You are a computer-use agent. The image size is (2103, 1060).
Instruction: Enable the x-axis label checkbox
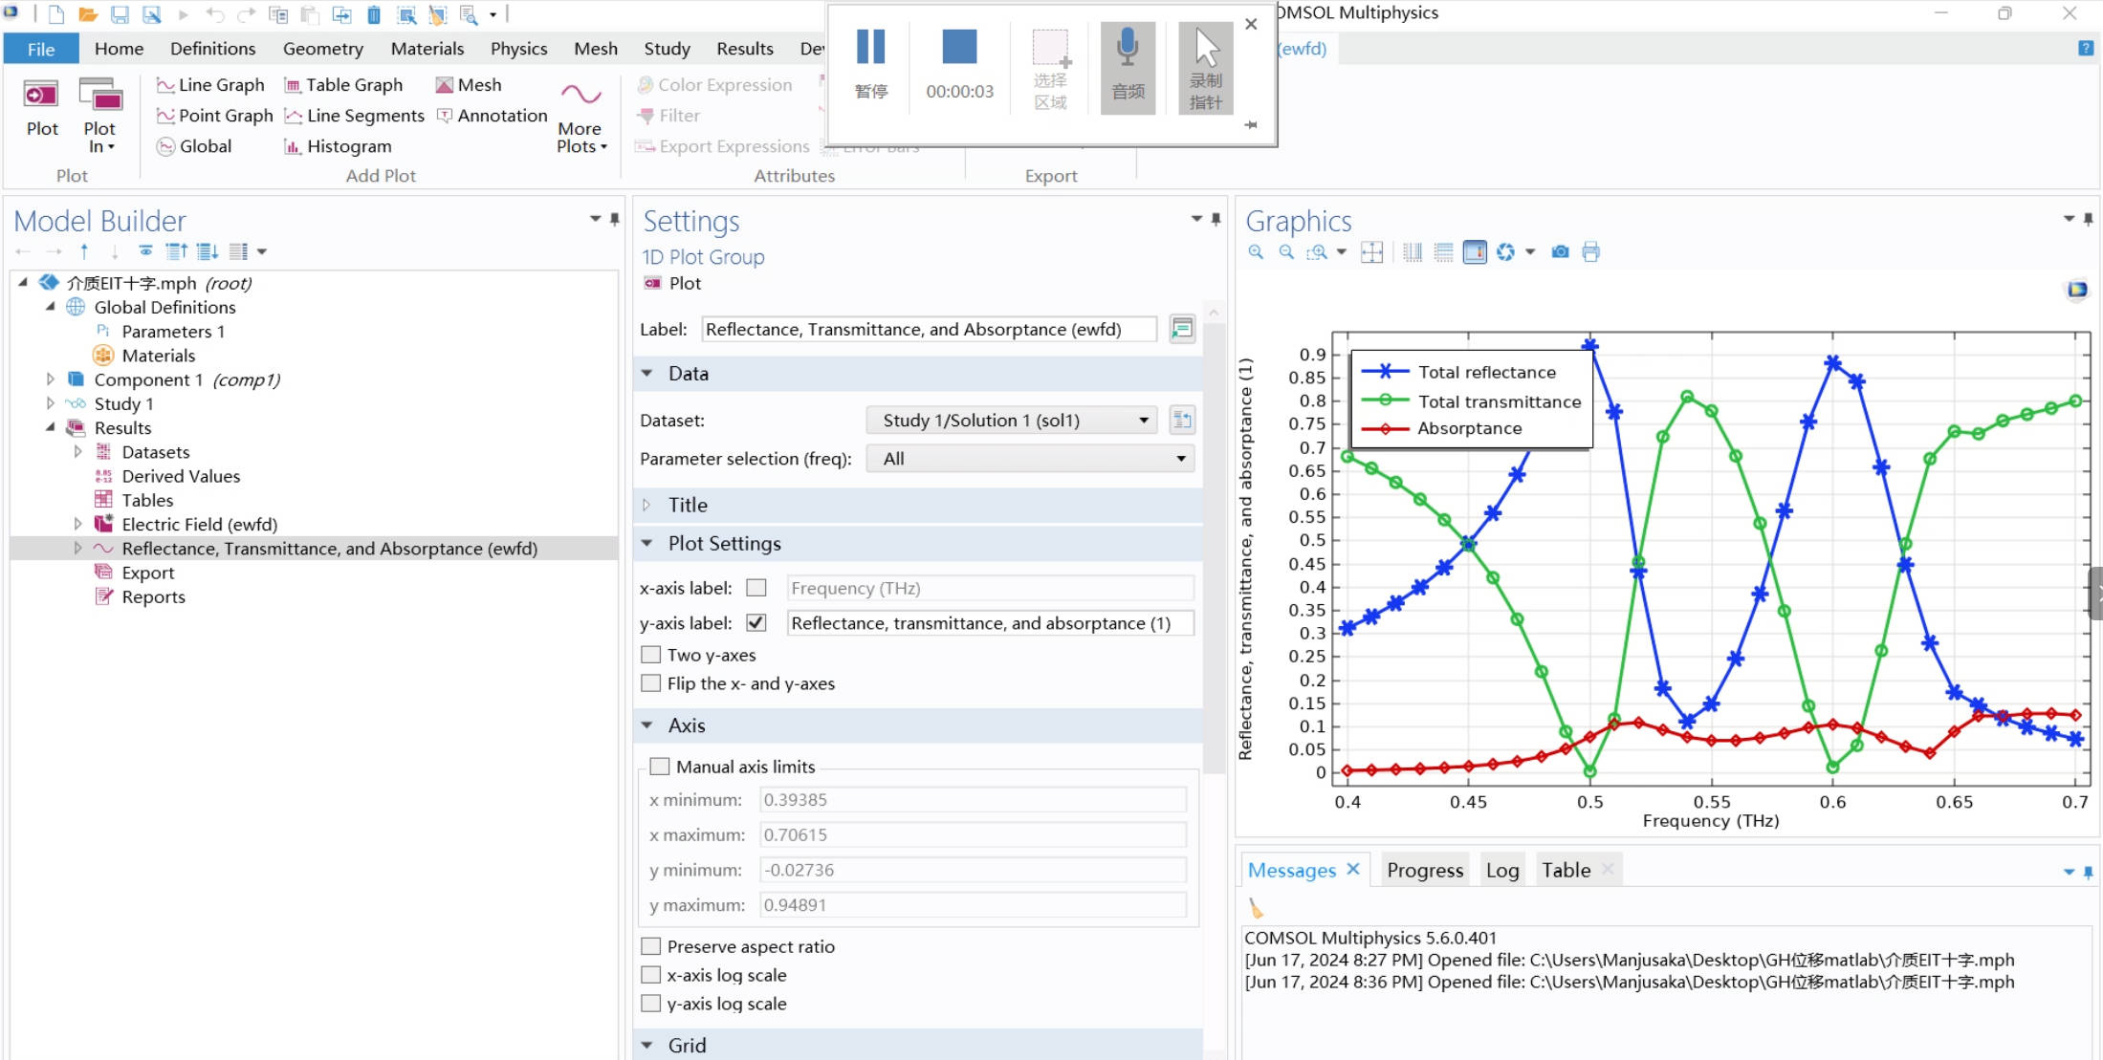(x=756, y=588)
